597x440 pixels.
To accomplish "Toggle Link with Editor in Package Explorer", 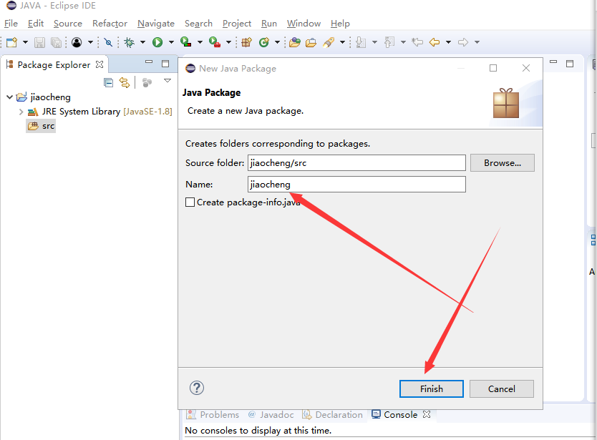I will coord(125,82).
